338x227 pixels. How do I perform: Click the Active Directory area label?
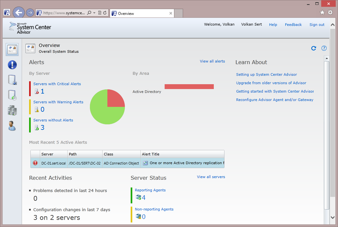coord(147,92)
